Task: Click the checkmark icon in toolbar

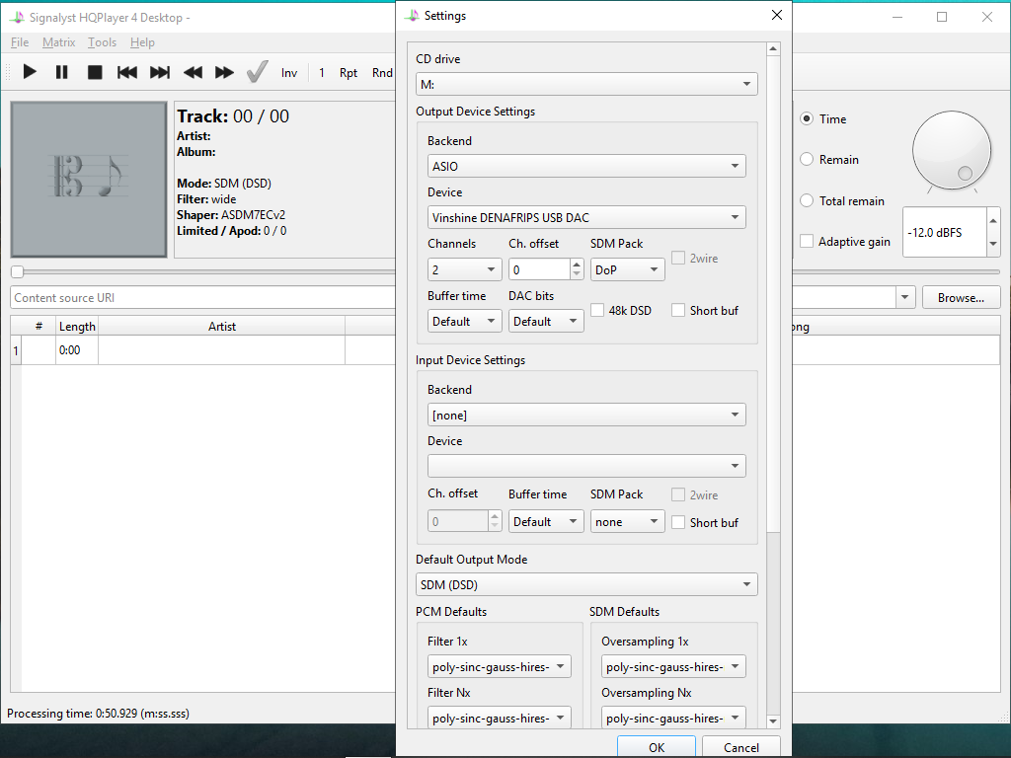Action: [257, 72]
